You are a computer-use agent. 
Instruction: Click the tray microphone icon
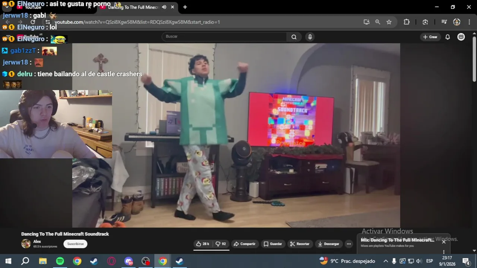(394, 261)
